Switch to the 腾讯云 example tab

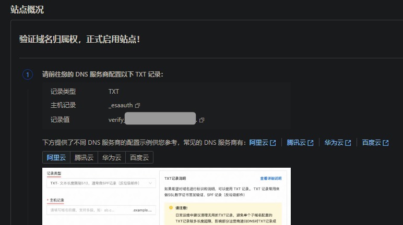point(84,157)
